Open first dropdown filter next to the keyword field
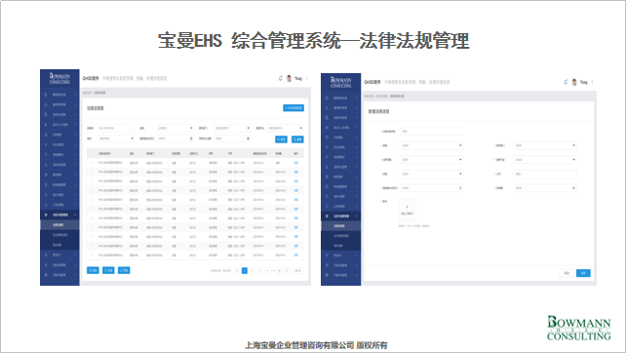The width and height of the screenshot is (627, 354). [176, 128]
